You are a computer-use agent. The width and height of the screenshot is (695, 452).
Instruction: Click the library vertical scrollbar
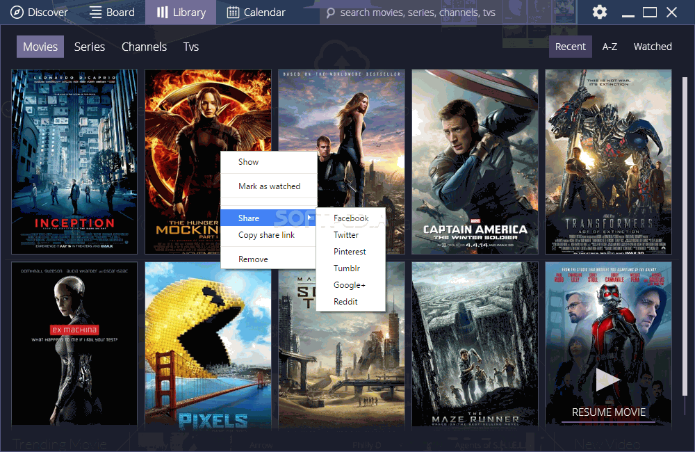(x=685, y=235)
